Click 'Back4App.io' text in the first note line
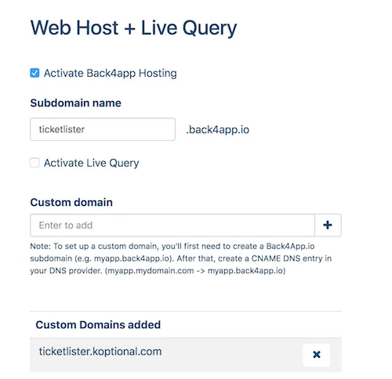 (x=290, y=246)
